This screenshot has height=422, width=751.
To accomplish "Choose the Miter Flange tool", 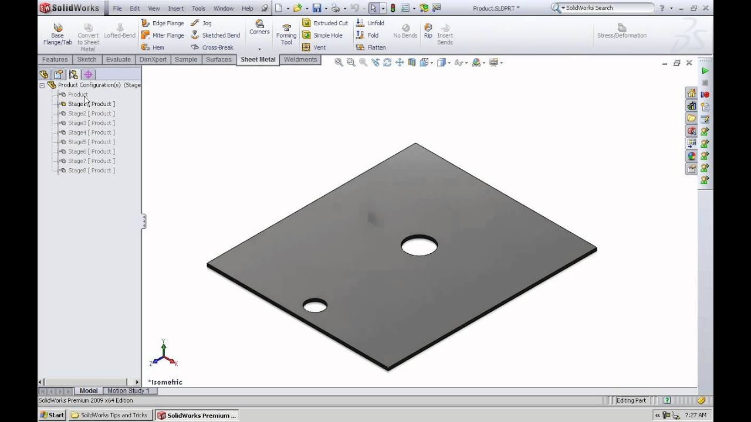I will pyautogui.click(x=163, y=35).
